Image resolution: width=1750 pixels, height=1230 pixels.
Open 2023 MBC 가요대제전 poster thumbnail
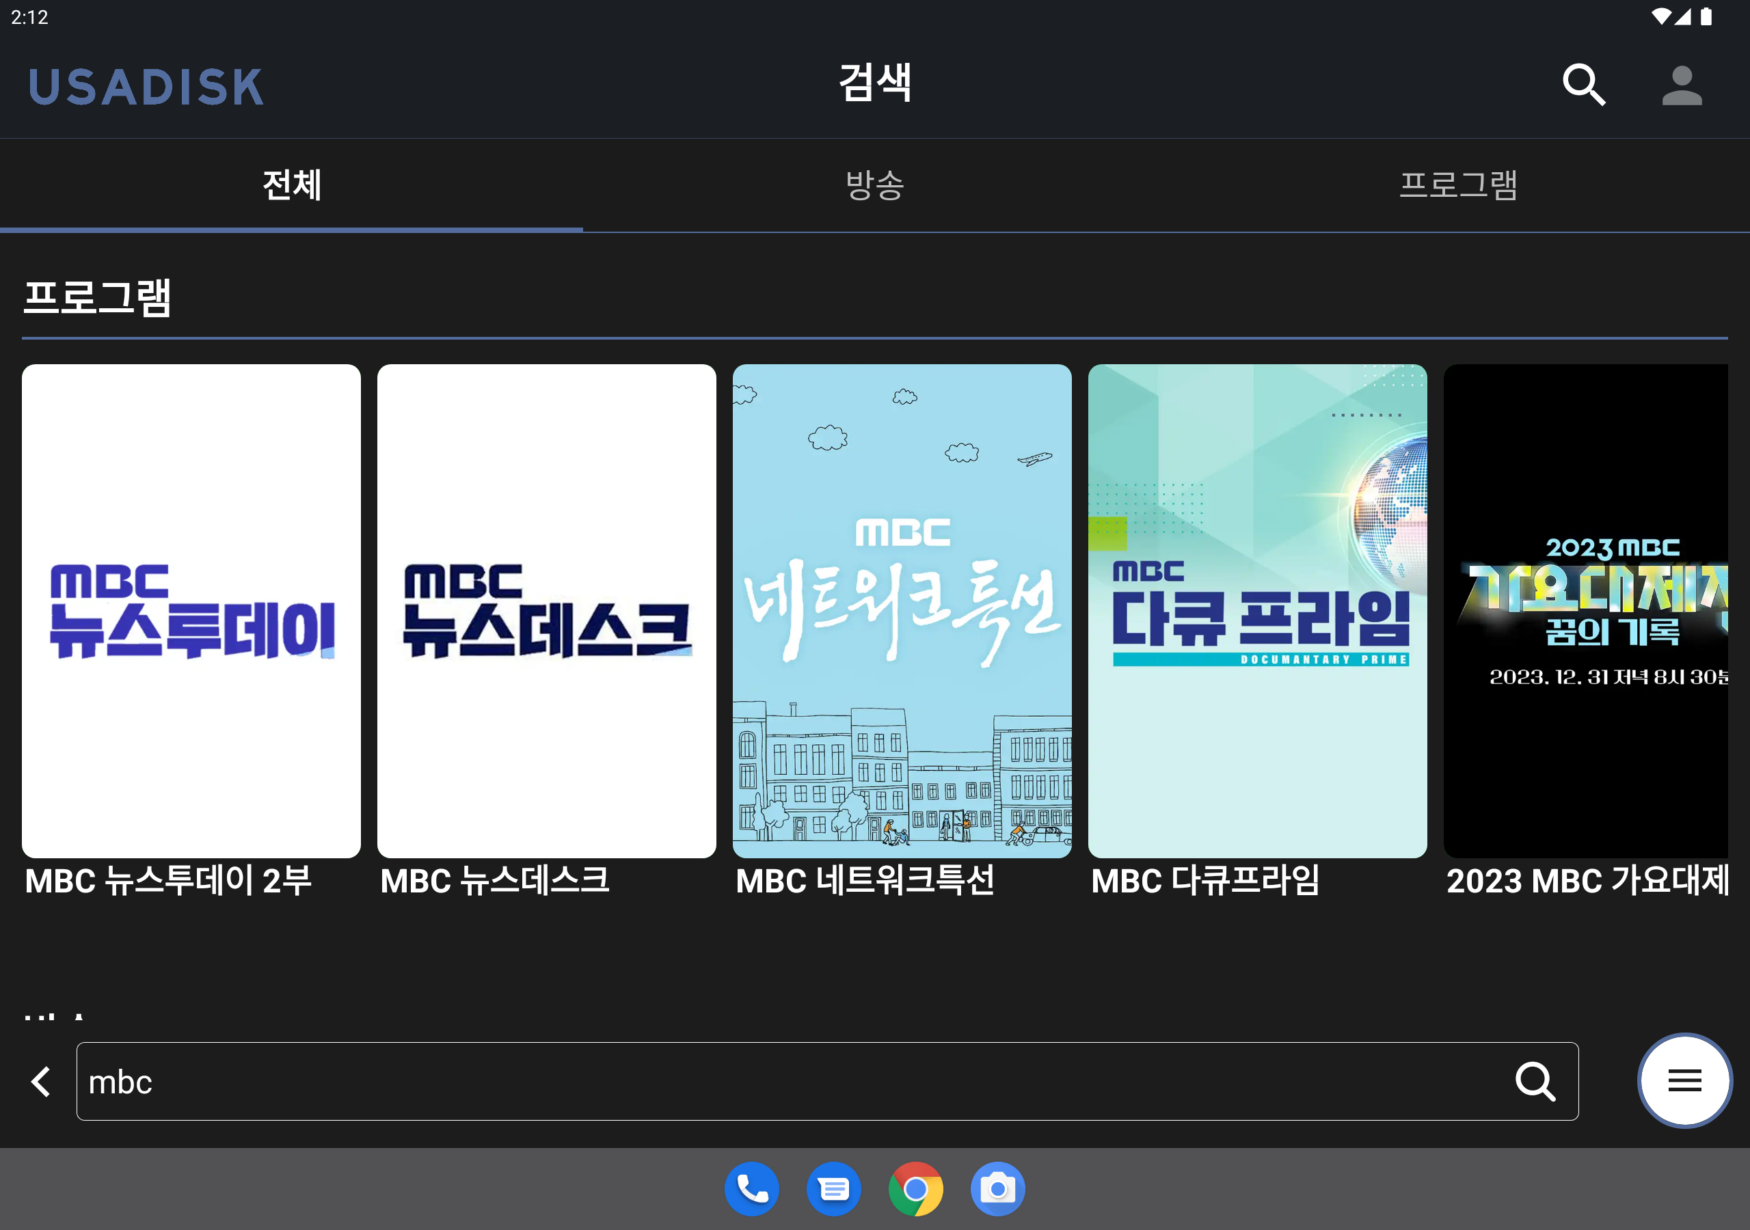pos(1585,610)
